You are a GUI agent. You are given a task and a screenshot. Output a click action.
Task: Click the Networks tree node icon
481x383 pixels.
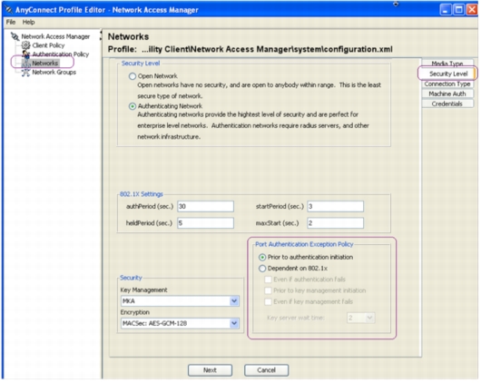coord(25,64)
